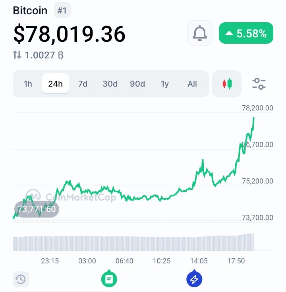Open the green news marker icon
Image resolution: width=286 pixels, height=292 pixels.
109,279
